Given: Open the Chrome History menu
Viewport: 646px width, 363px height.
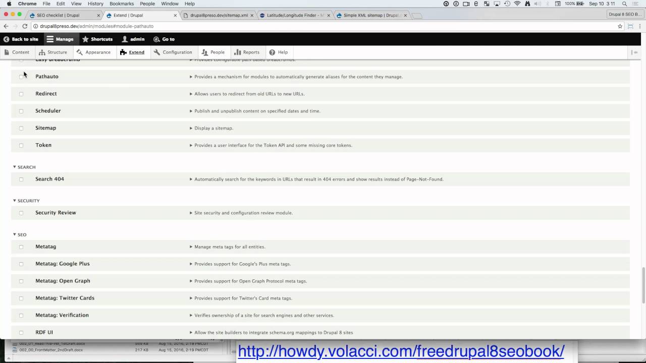Looking at the screenshot, I should tap(95, 4).
